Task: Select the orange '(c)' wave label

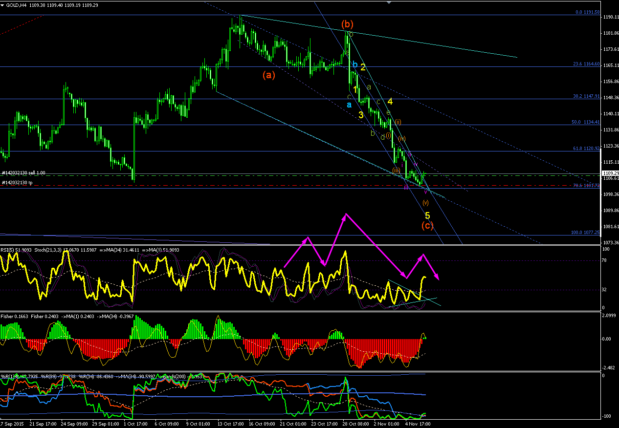Action: coord(427,226)
